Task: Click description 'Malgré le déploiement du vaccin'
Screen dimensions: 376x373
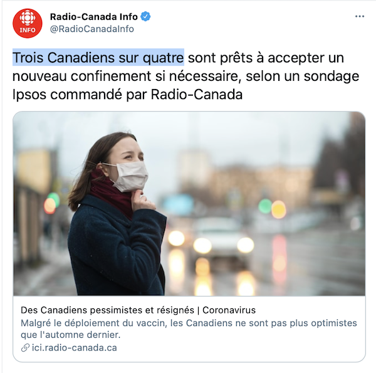Action: click(94, 323)
